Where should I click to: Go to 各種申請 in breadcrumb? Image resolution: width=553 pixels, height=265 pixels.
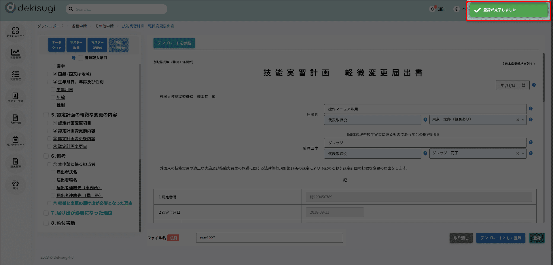[x=79, y=26]
